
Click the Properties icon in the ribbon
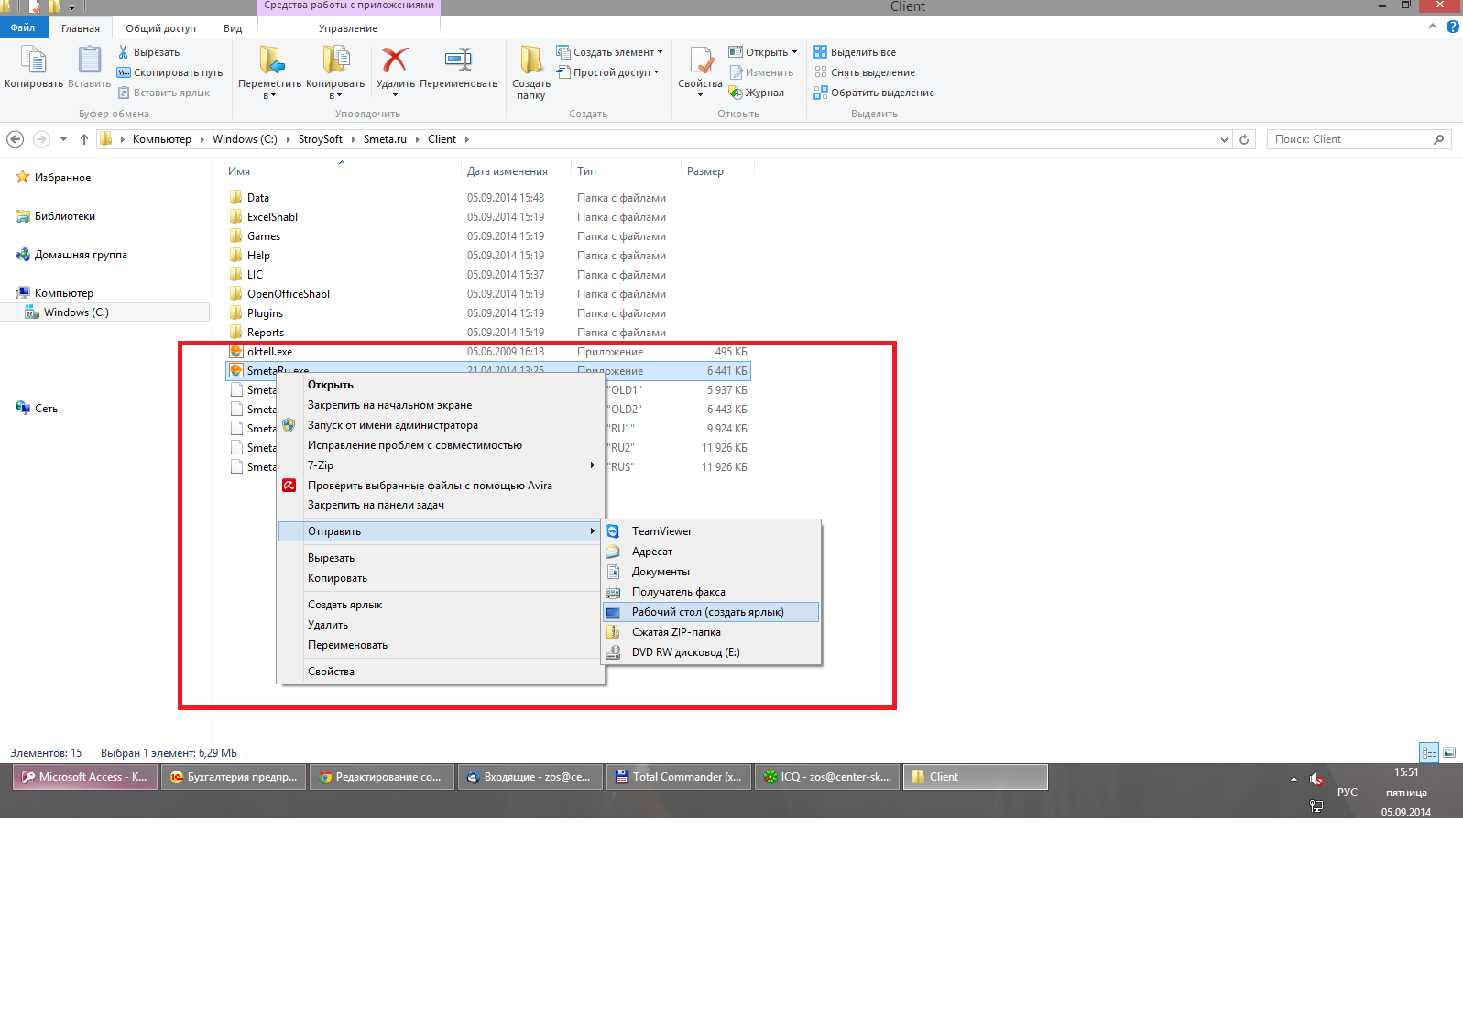pos(700,60)
